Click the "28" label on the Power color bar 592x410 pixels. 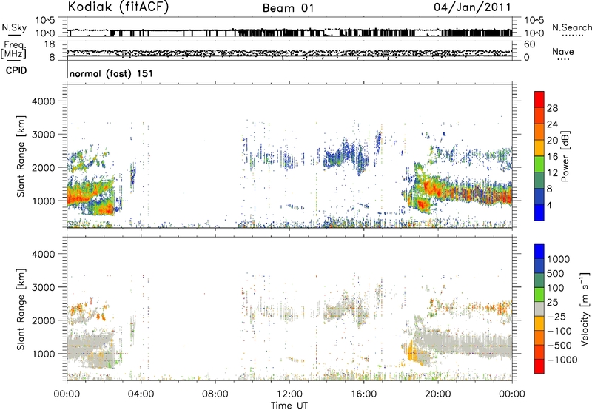click(x=552, y=108)
